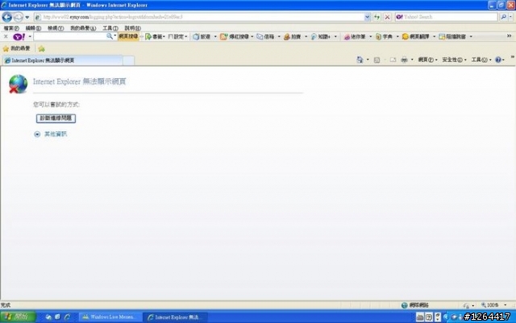Open the 網頁(P) command bar menu

pyautogui.click(x=427, y=60)
